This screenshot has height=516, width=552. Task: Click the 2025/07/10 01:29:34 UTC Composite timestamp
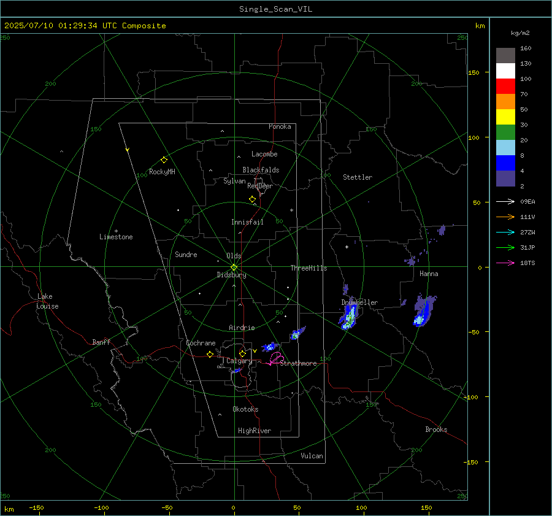click(85, 26)
